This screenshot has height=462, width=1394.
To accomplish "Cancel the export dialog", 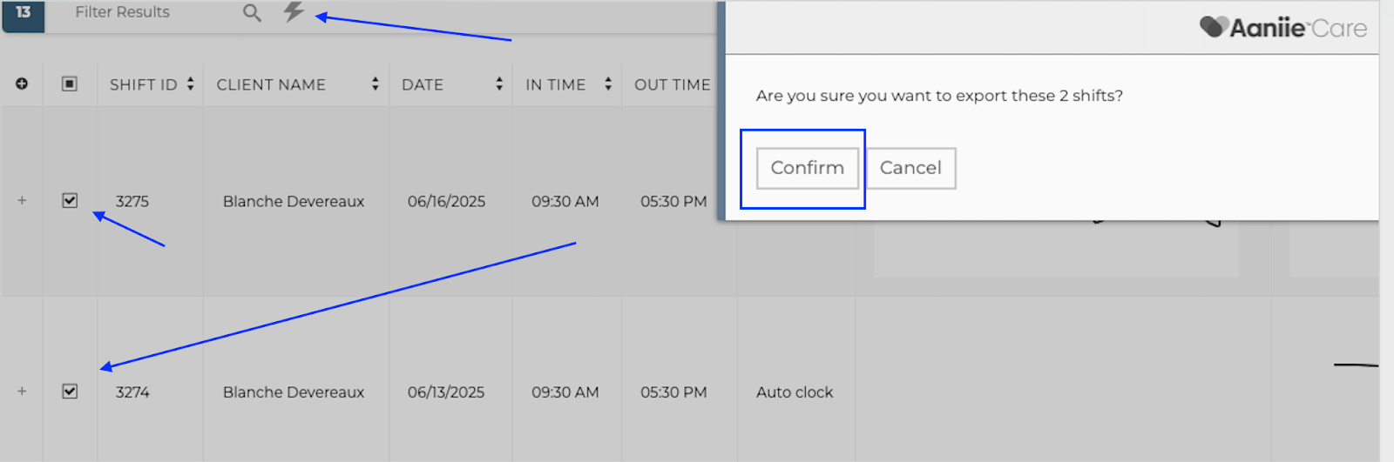I will tap(910, 168).
